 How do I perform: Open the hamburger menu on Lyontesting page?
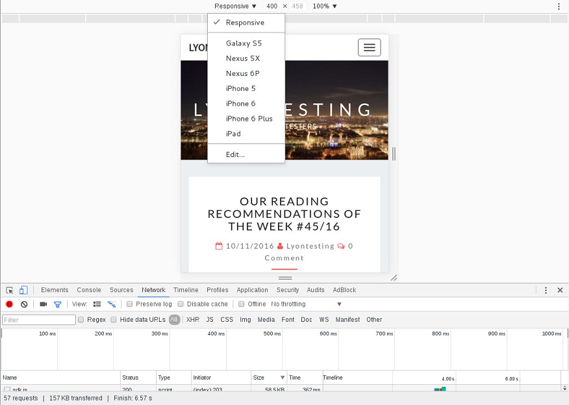(370, 47)
